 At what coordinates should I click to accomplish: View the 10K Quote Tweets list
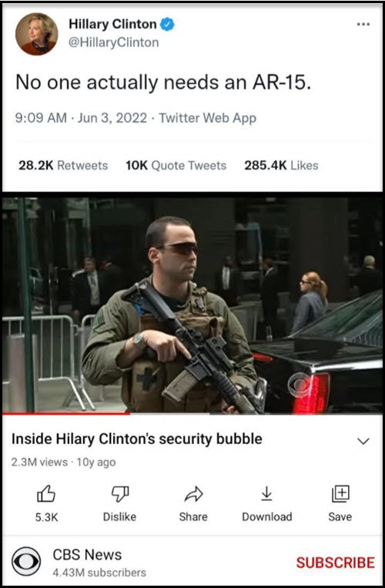176,166
